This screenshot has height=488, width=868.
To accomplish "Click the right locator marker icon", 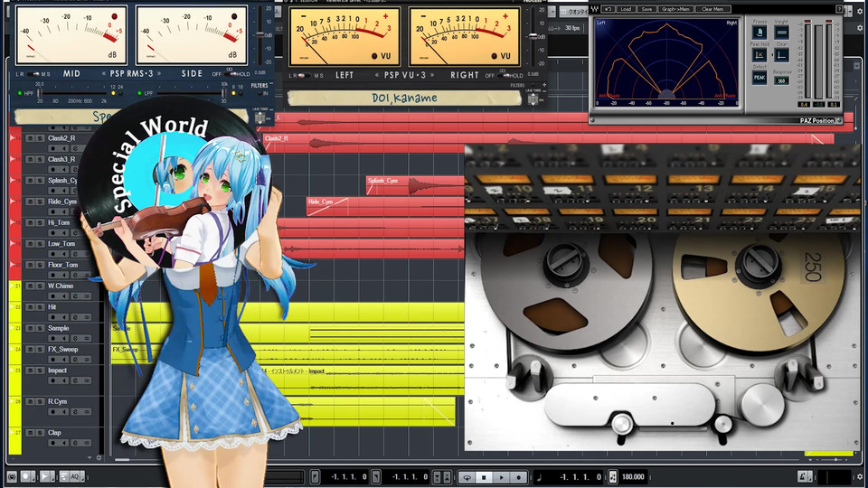I will click(x=376, y=476).
